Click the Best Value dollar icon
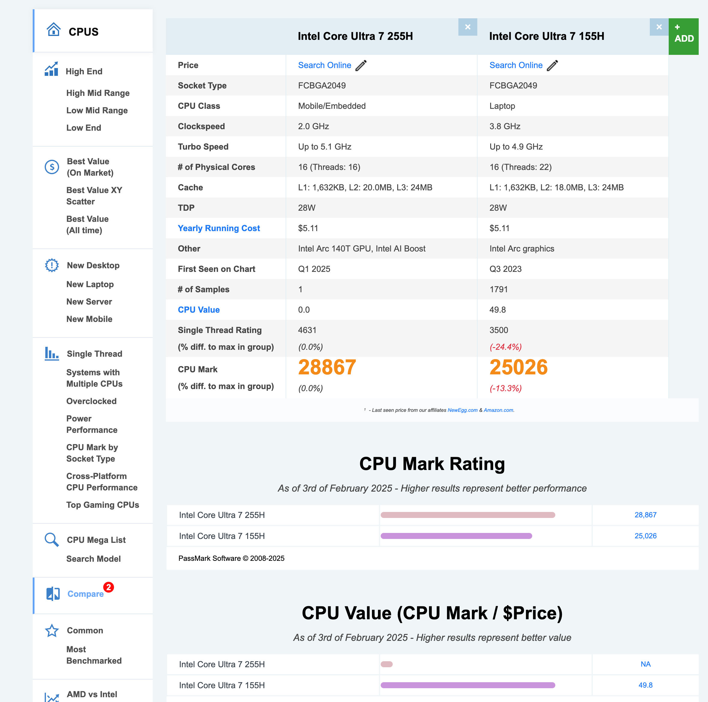The width and height of the screenshot is (708, 702). (x=52, y=167)
